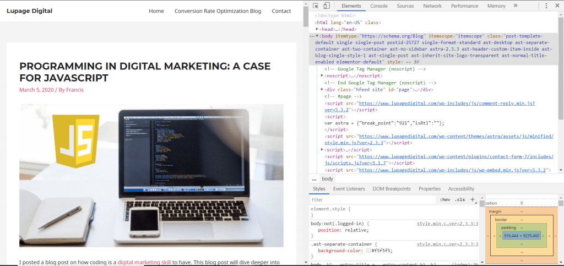Click the padding label in box model
This screenshot has width=564, height=266.
point(508,227)
